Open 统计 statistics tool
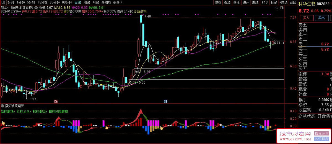This screenshot has width=332, height=144. point(245,2)
